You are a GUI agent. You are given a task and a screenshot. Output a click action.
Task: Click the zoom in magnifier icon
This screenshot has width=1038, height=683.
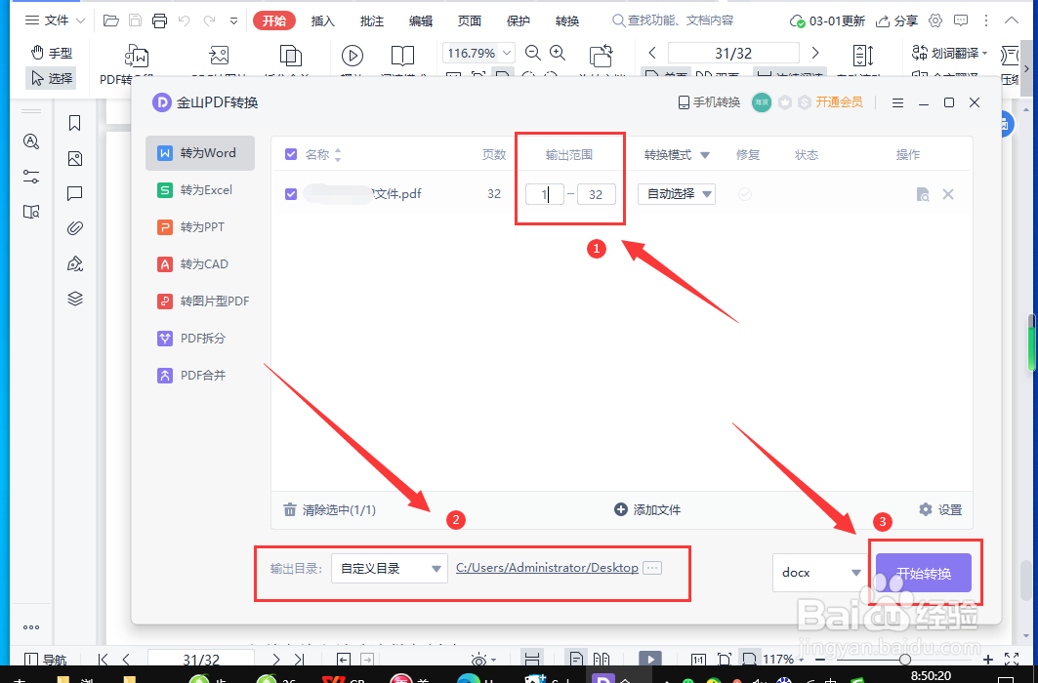558,53
